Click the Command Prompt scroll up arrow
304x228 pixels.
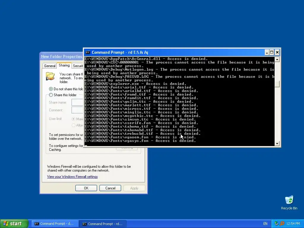coord(277,59)
